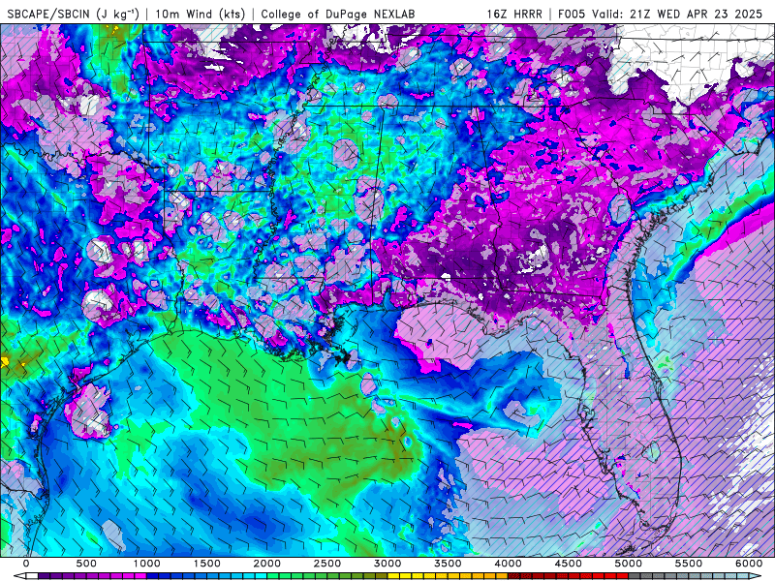Click the 3000 label on the color scale

(387, 564)
